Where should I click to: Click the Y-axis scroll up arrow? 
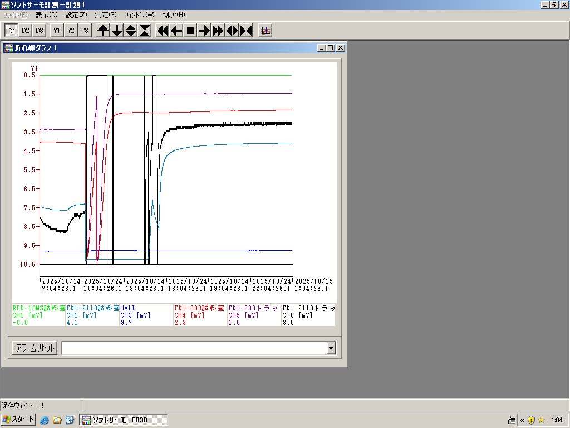coord(103,31)
